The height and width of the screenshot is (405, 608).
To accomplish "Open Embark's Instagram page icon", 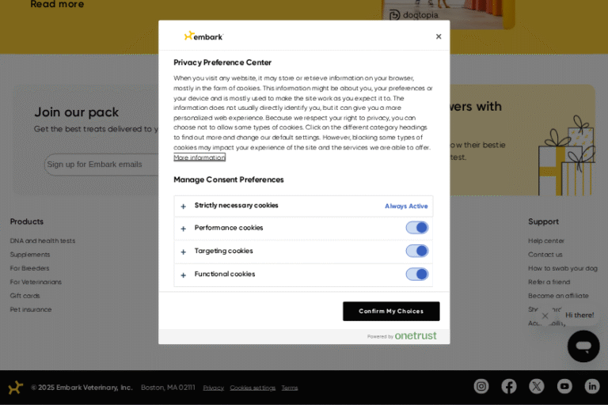I will (x=481, y=386).
